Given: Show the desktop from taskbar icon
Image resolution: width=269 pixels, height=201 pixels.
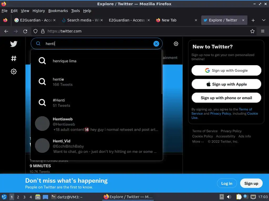Looking at the screenshot, I should 45,197.
